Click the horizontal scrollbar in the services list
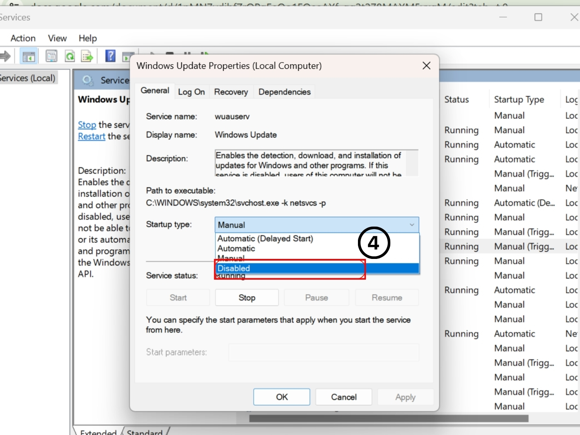The image size is (580, 435). click(x=389, y=419)
